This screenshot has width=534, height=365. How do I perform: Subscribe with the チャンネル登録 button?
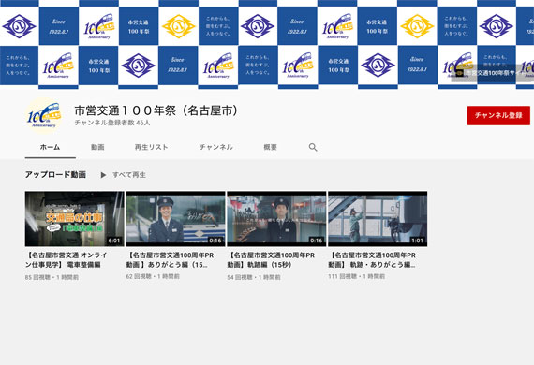(x=498, y=115)
